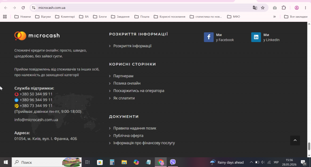Open Правила надання позик document link
311x167 pixels.
(x=135, y=128)
